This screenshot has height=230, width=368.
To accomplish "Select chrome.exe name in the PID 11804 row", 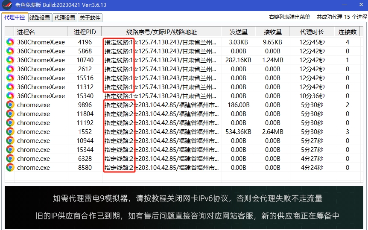I will (33, 114).
